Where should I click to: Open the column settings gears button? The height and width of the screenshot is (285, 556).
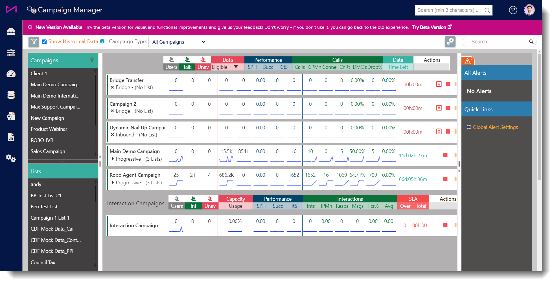pyautogui.click(x=450, y=42)
